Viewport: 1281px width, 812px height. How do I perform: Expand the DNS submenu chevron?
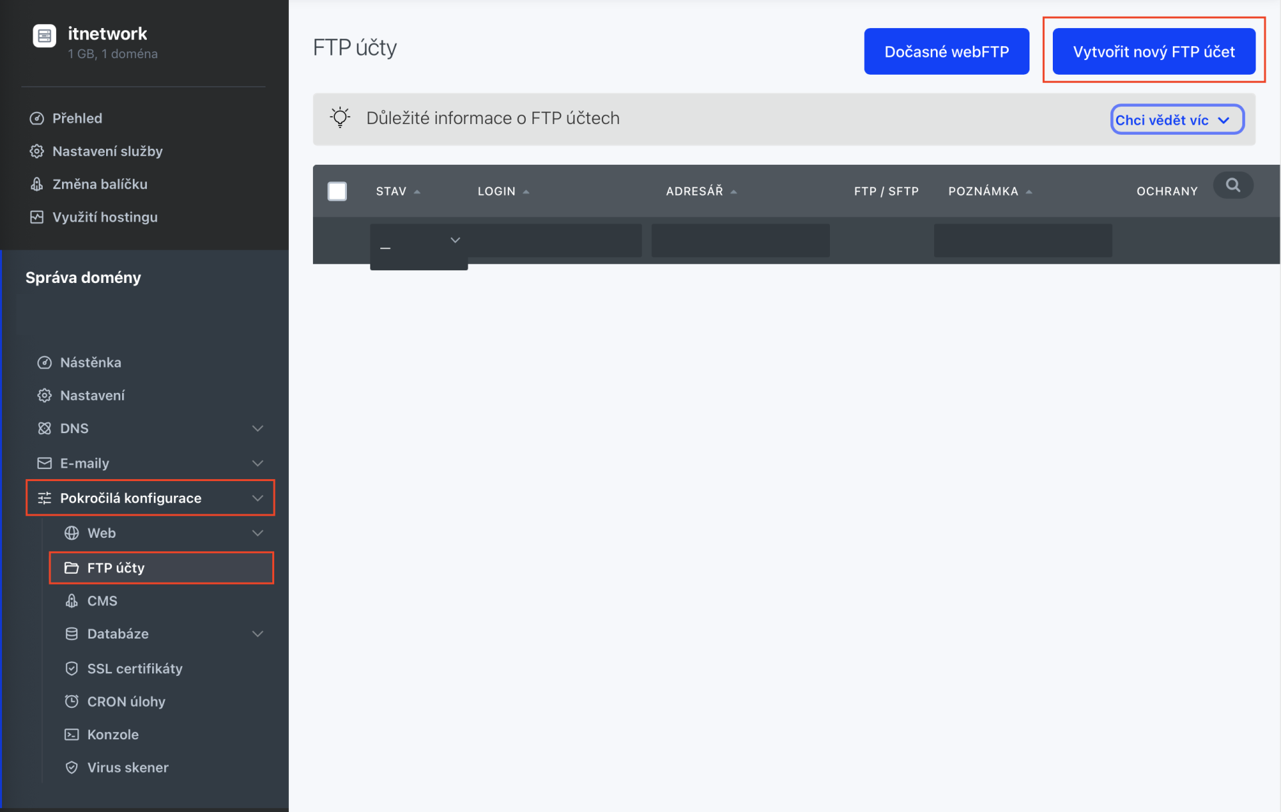coord(258,428)
